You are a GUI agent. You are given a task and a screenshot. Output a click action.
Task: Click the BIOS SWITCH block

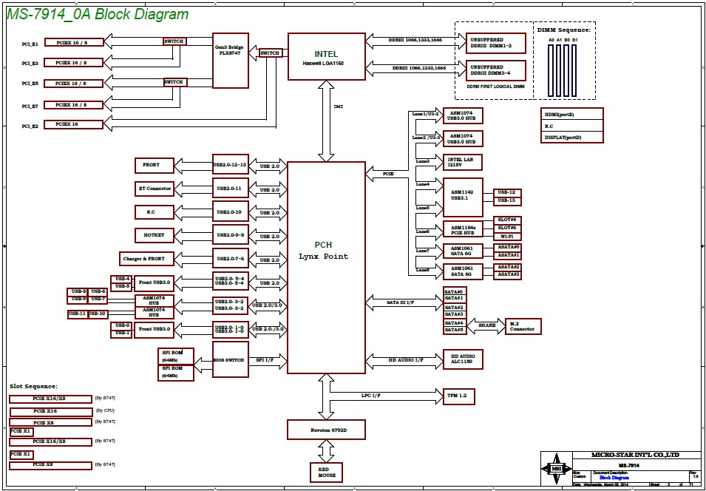[x=228, y=360]
